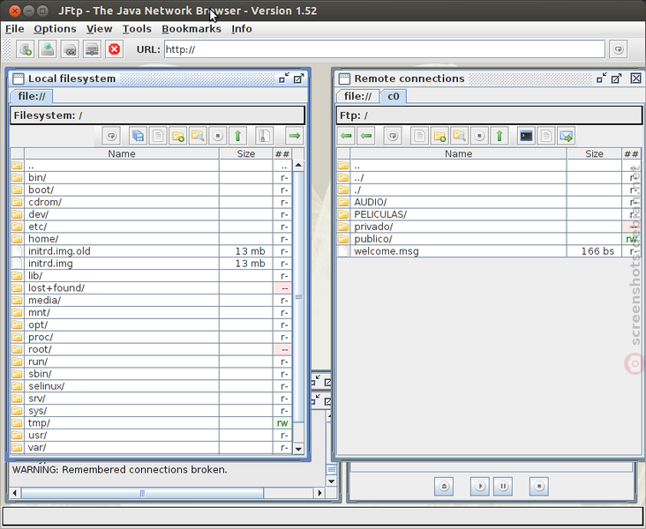646x529 pixels.
Task: Select file:// tab in Local filesystem panel
Action: pyautogui.click(x=32, y=96)
